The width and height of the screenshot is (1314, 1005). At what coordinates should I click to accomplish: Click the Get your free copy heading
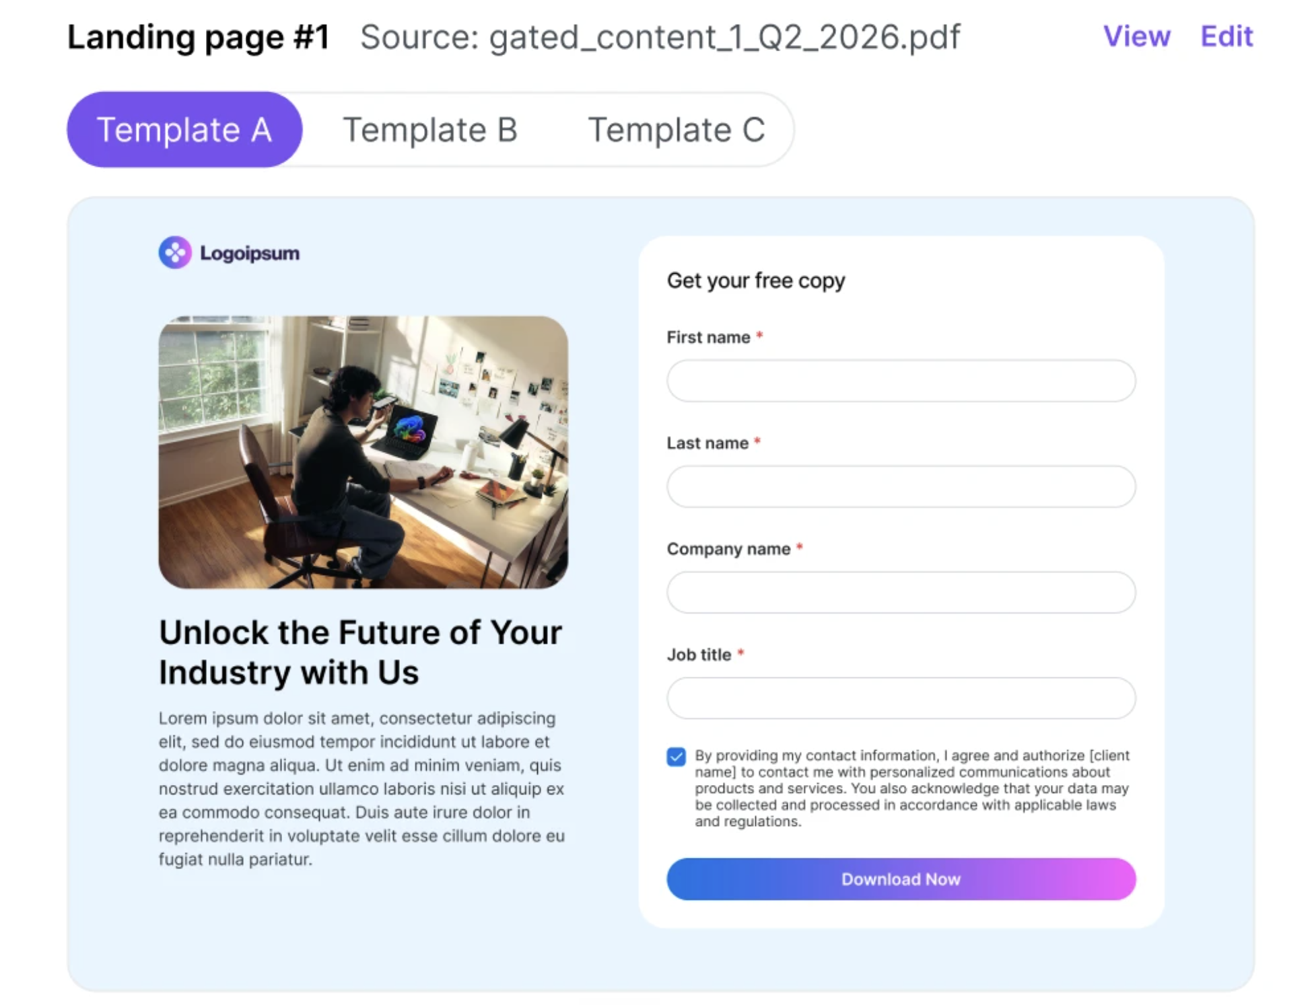(756, 281)
